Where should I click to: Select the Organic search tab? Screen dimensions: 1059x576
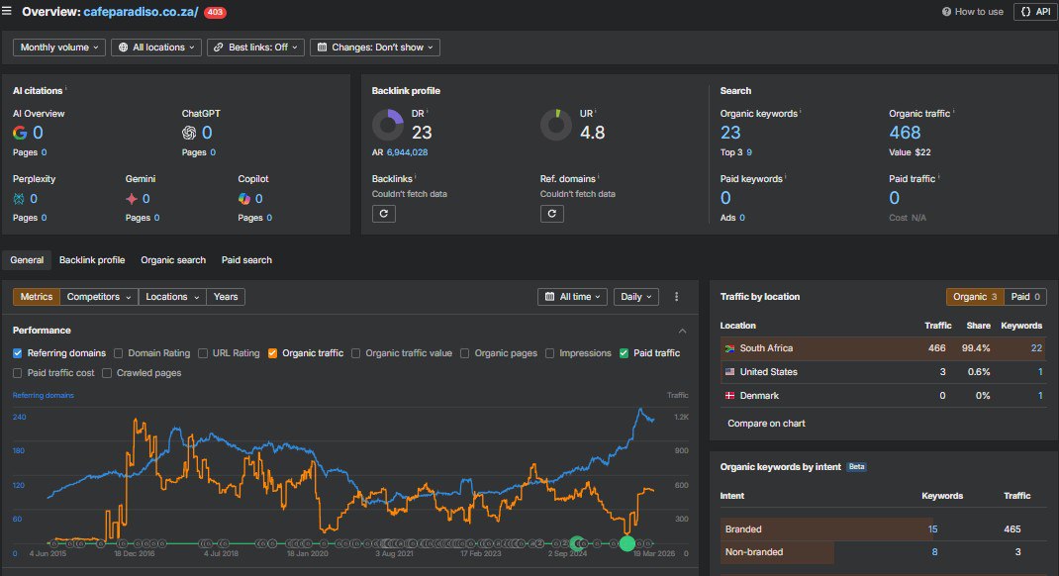pos(173,260)
